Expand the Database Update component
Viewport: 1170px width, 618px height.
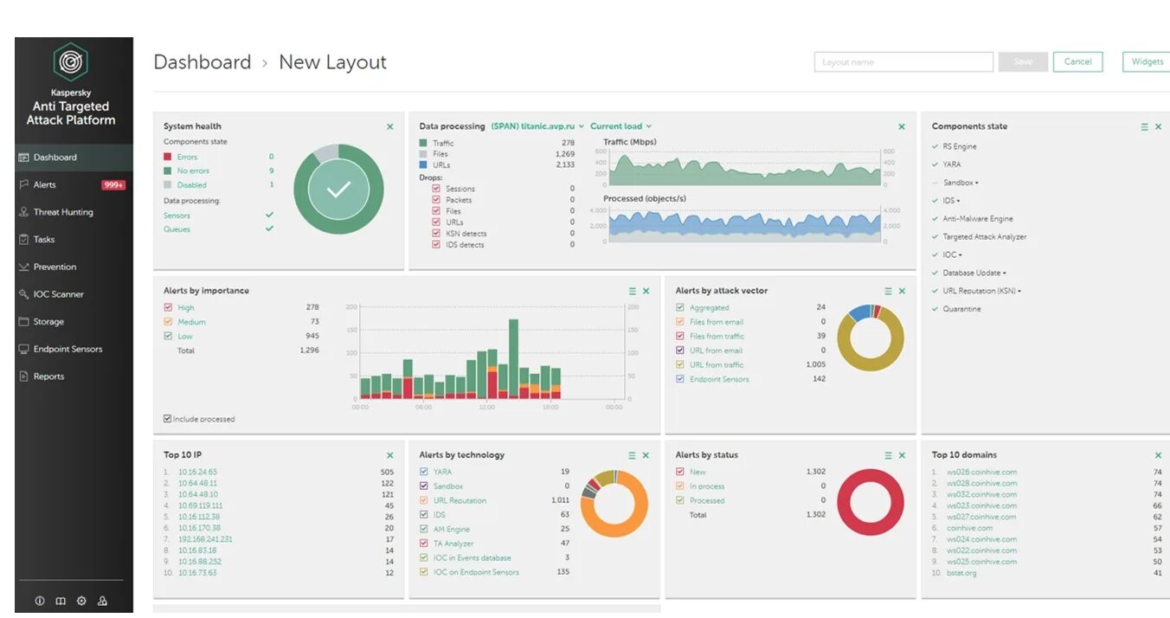coord(974,273)
